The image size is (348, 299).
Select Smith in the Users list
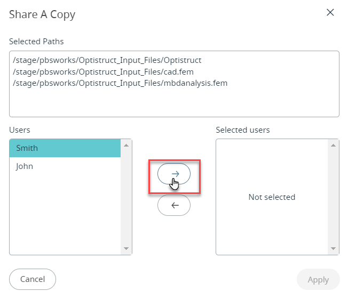(65, 148)
